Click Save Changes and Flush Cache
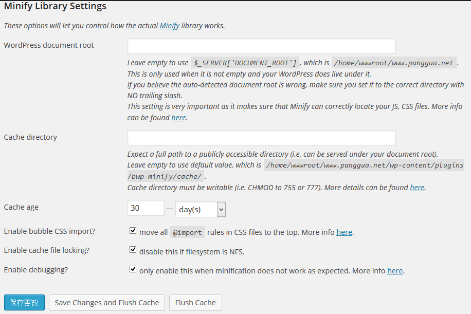 pos(107,302)
